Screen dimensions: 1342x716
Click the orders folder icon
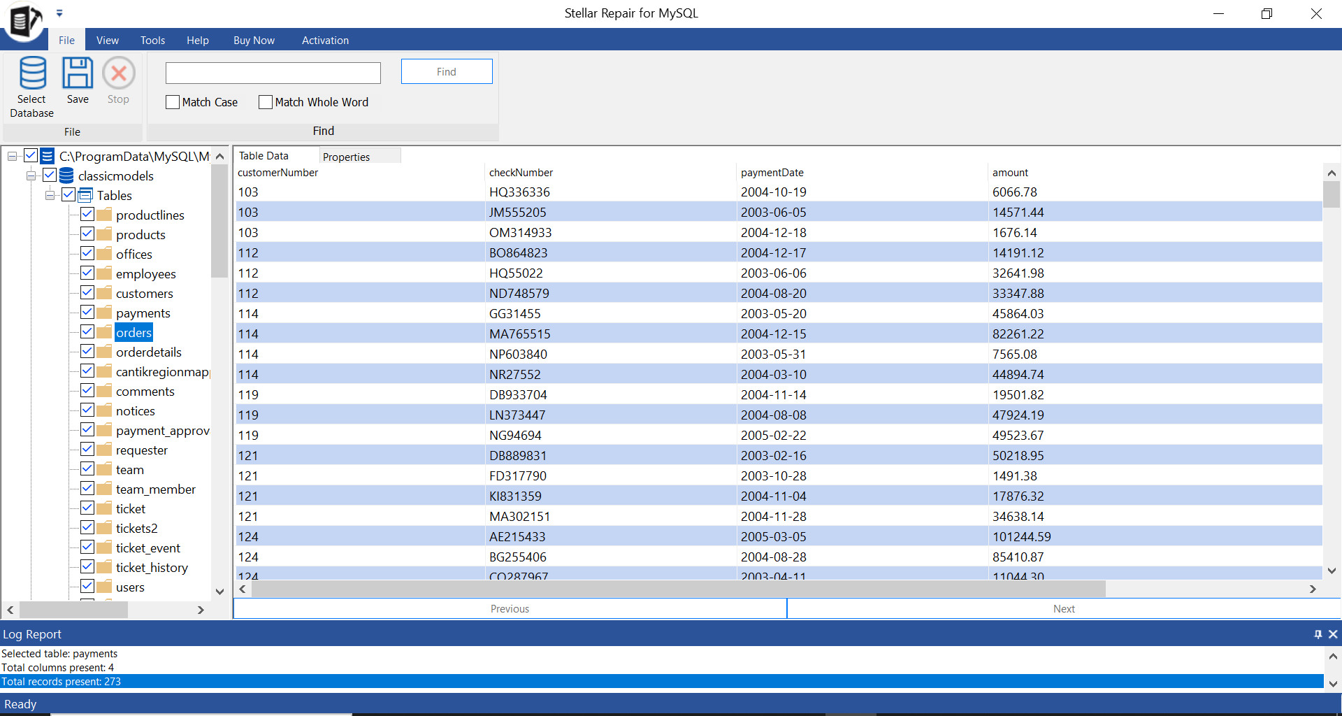pos(104,332)
